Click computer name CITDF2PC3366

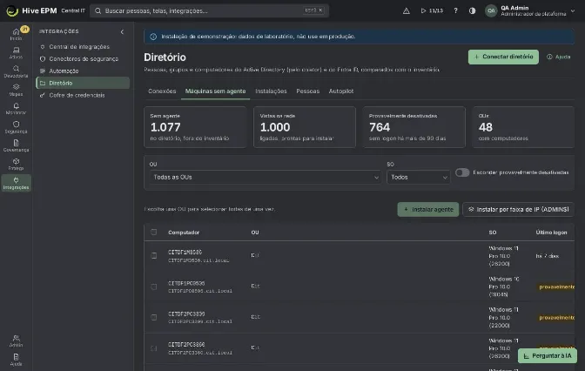186,345
